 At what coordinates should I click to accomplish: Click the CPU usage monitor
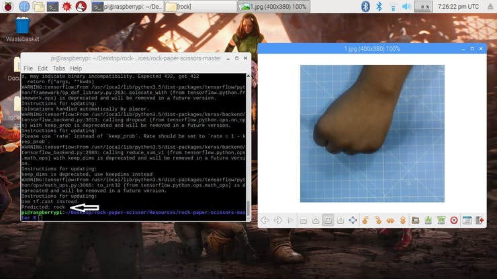[x=424, y=6]
